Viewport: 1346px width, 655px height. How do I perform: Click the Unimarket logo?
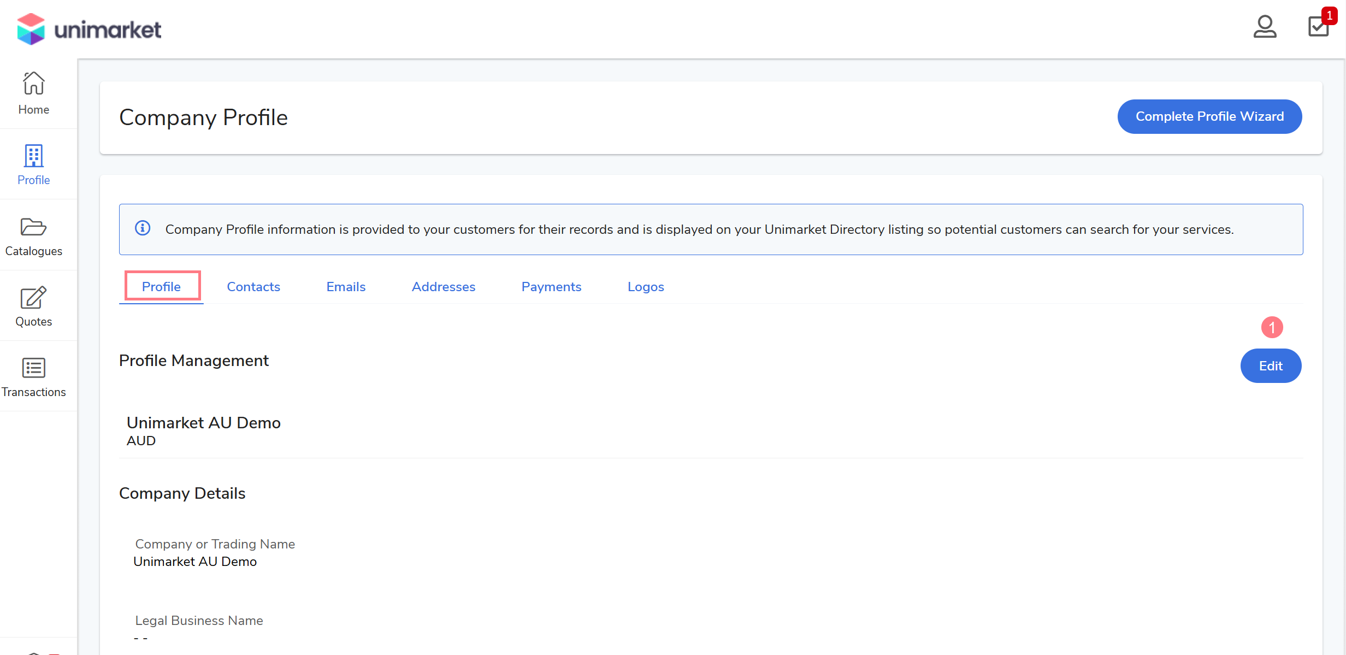tap(89, 29)
